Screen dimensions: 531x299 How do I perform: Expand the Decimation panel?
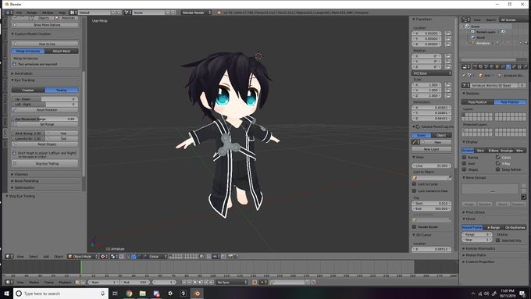click(23, 73)
